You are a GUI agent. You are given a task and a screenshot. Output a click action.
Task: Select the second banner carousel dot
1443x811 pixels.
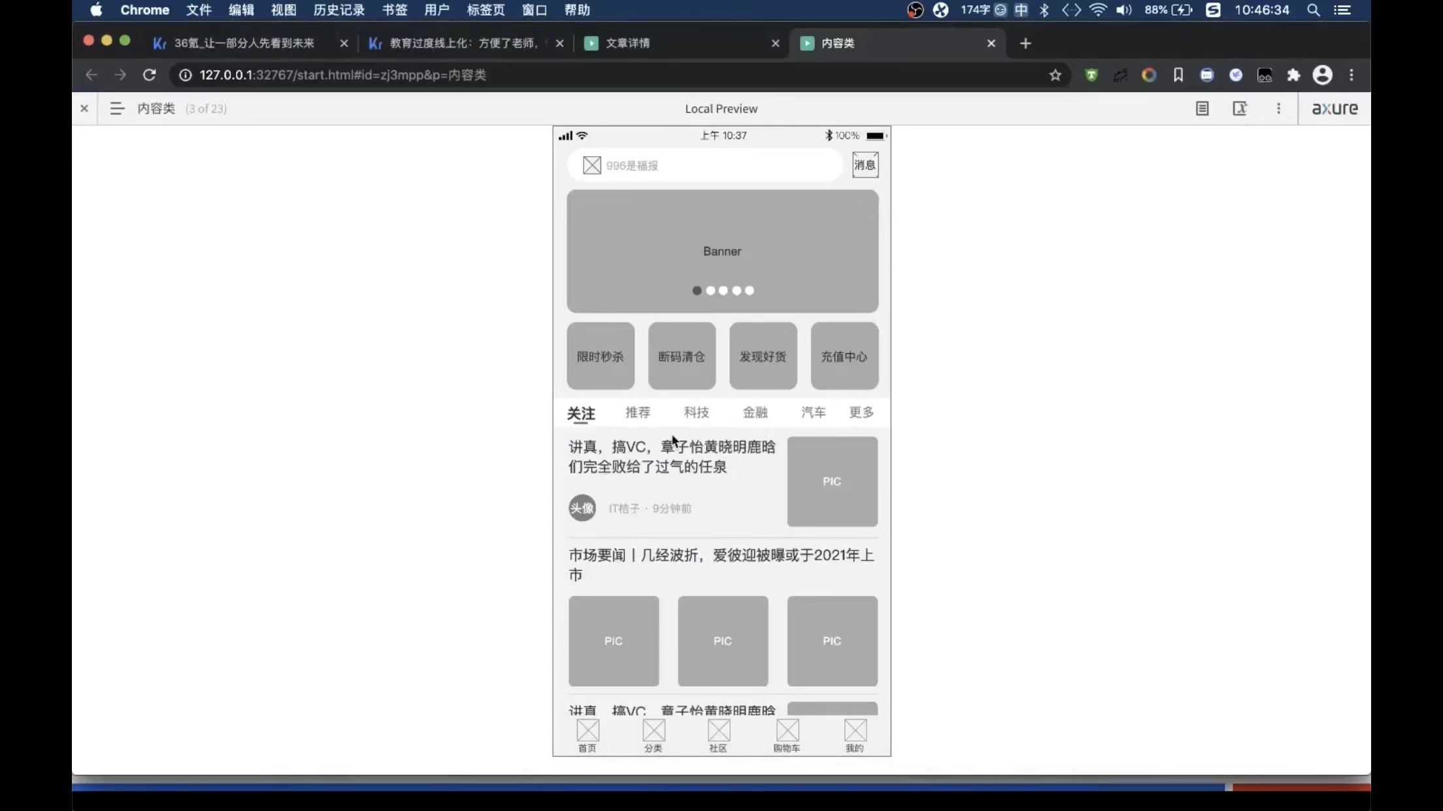pos(710,291)
